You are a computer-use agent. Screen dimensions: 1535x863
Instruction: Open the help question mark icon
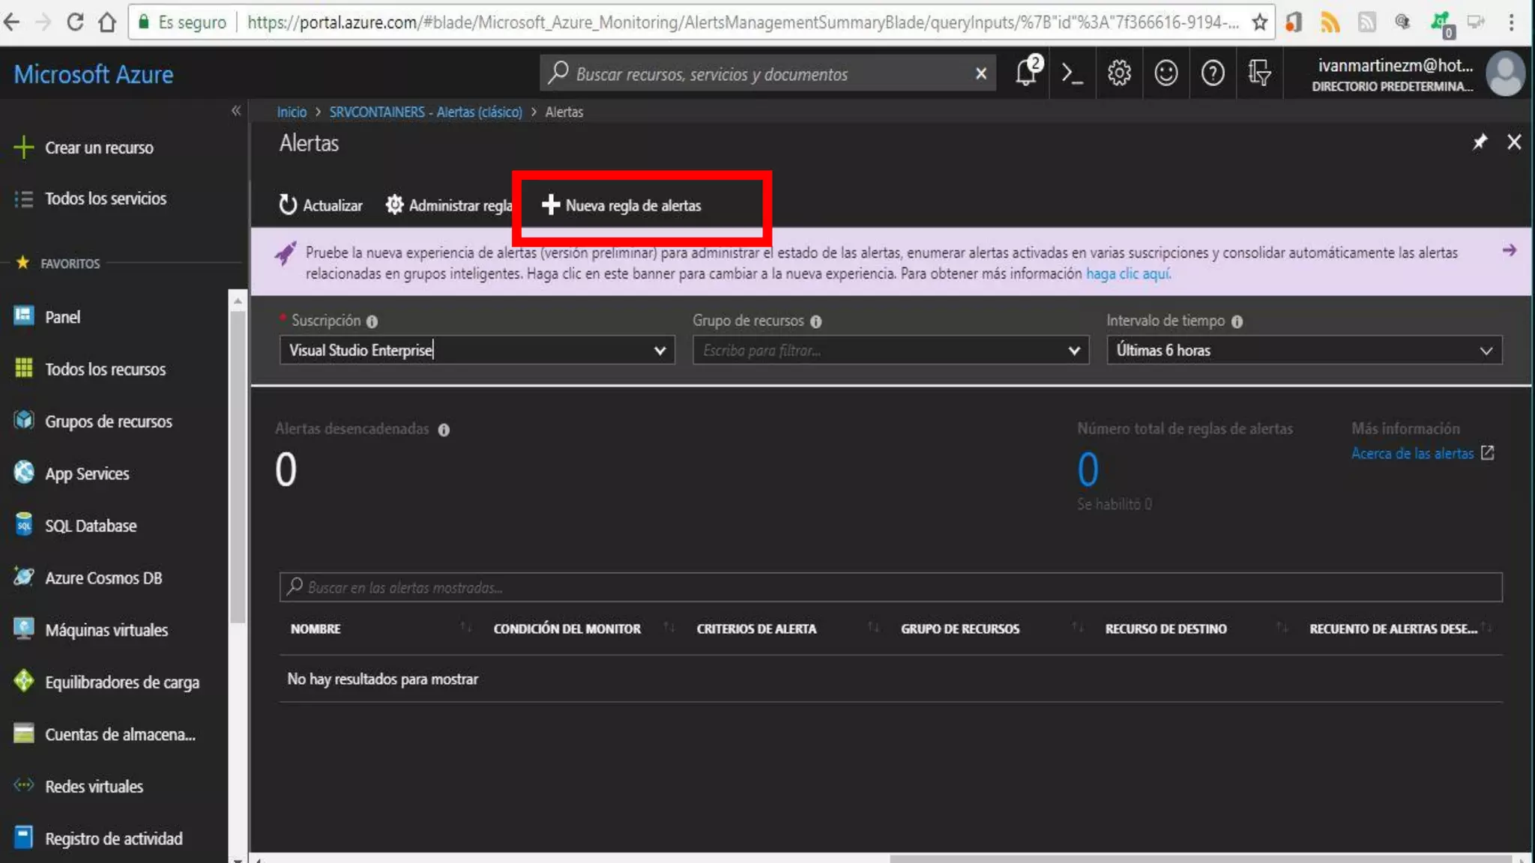pos(1212,73)
